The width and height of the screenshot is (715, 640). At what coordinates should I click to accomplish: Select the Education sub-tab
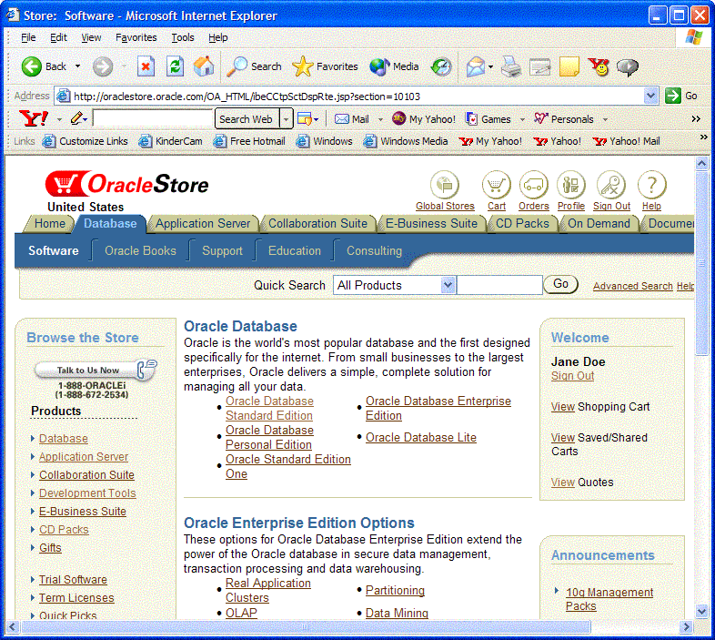click(x=295, y=250)
